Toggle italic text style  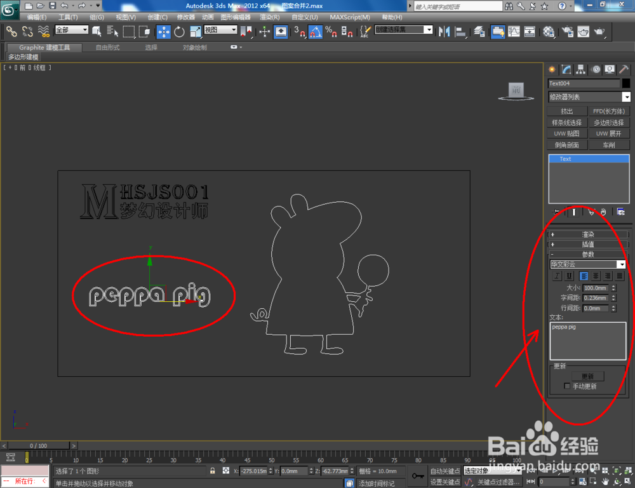[558, 276]
